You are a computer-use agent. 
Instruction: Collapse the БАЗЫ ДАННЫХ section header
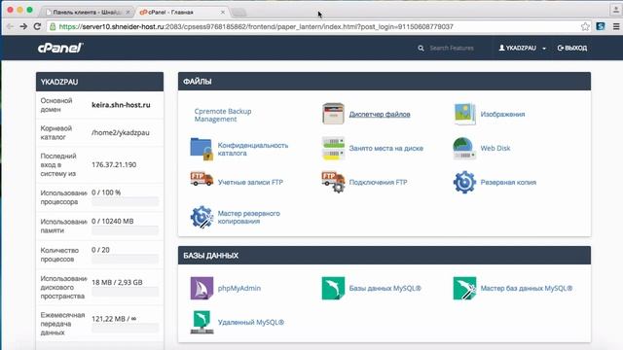[385, 255]
